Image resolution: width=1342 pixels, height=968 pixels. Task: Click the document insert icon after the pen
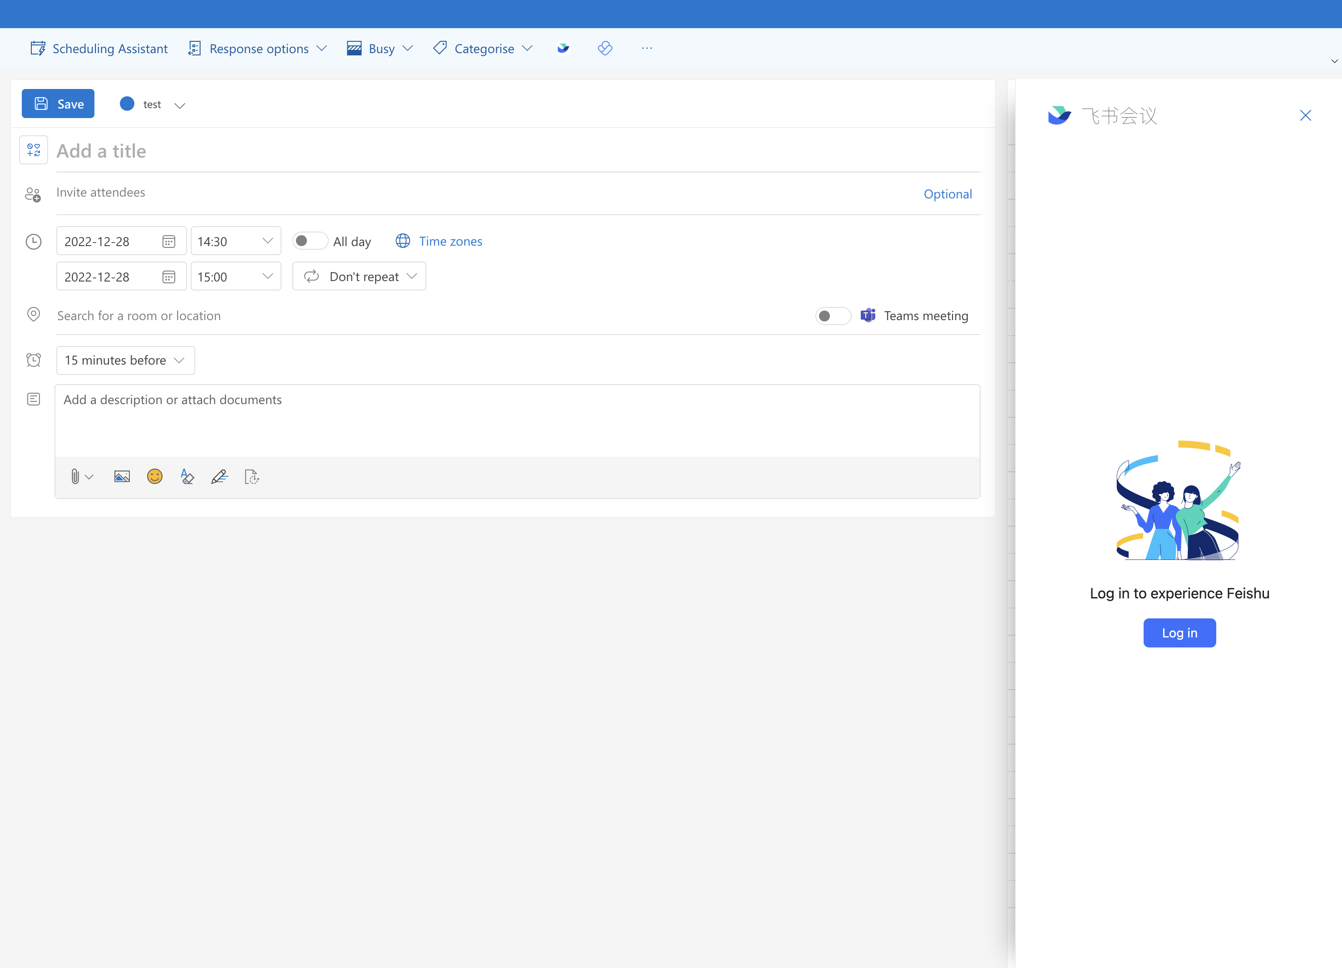point(251,476)
